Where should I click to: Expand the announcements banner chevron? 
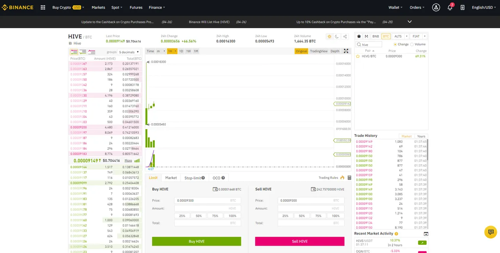coord(410,22)
